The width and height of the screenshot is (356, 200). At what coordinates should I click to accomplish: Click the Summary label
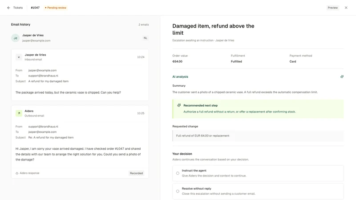point(179,86)
